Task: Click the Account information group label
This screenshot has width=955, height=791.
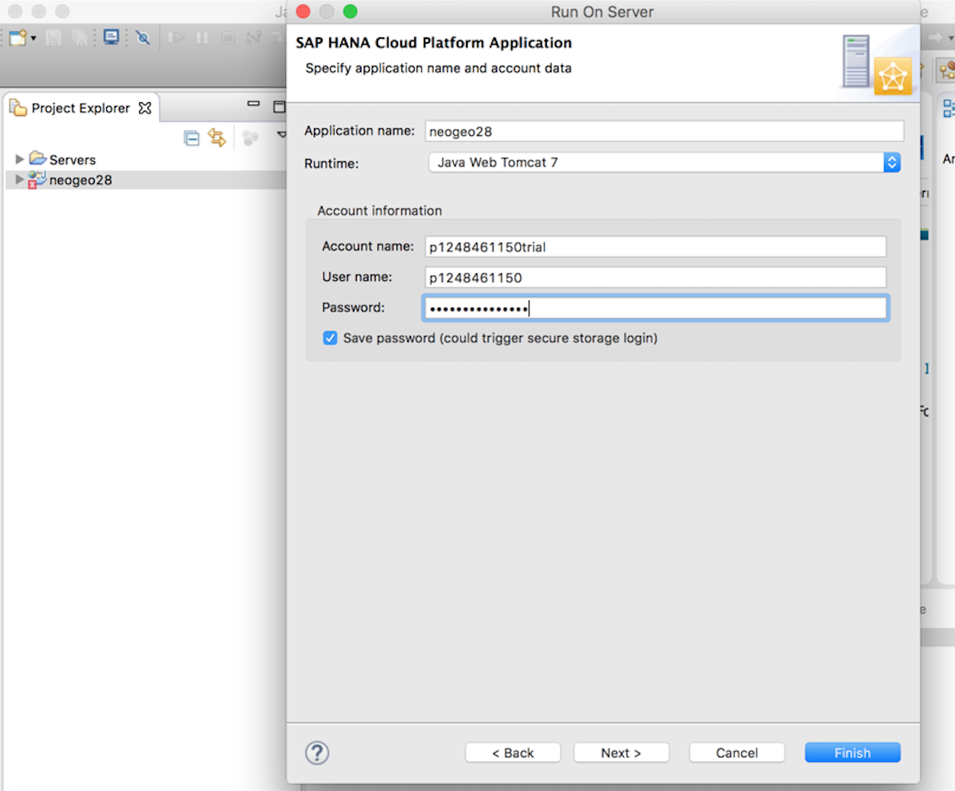Action: click(380, 211)
